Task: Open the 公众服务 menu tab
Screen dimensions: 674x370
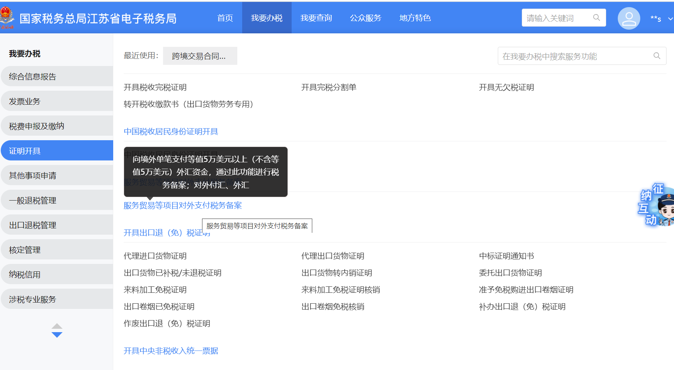Action: click(x=365, y=18)
